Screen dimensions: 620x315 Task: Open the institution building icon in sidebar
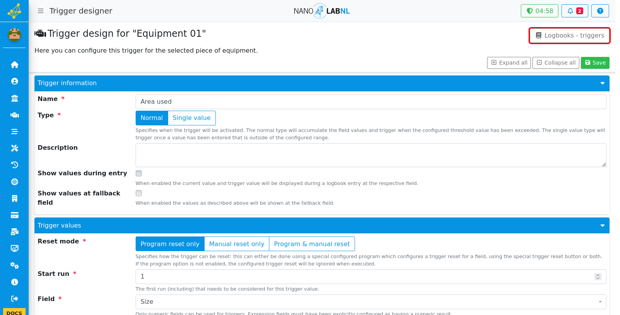15,98
